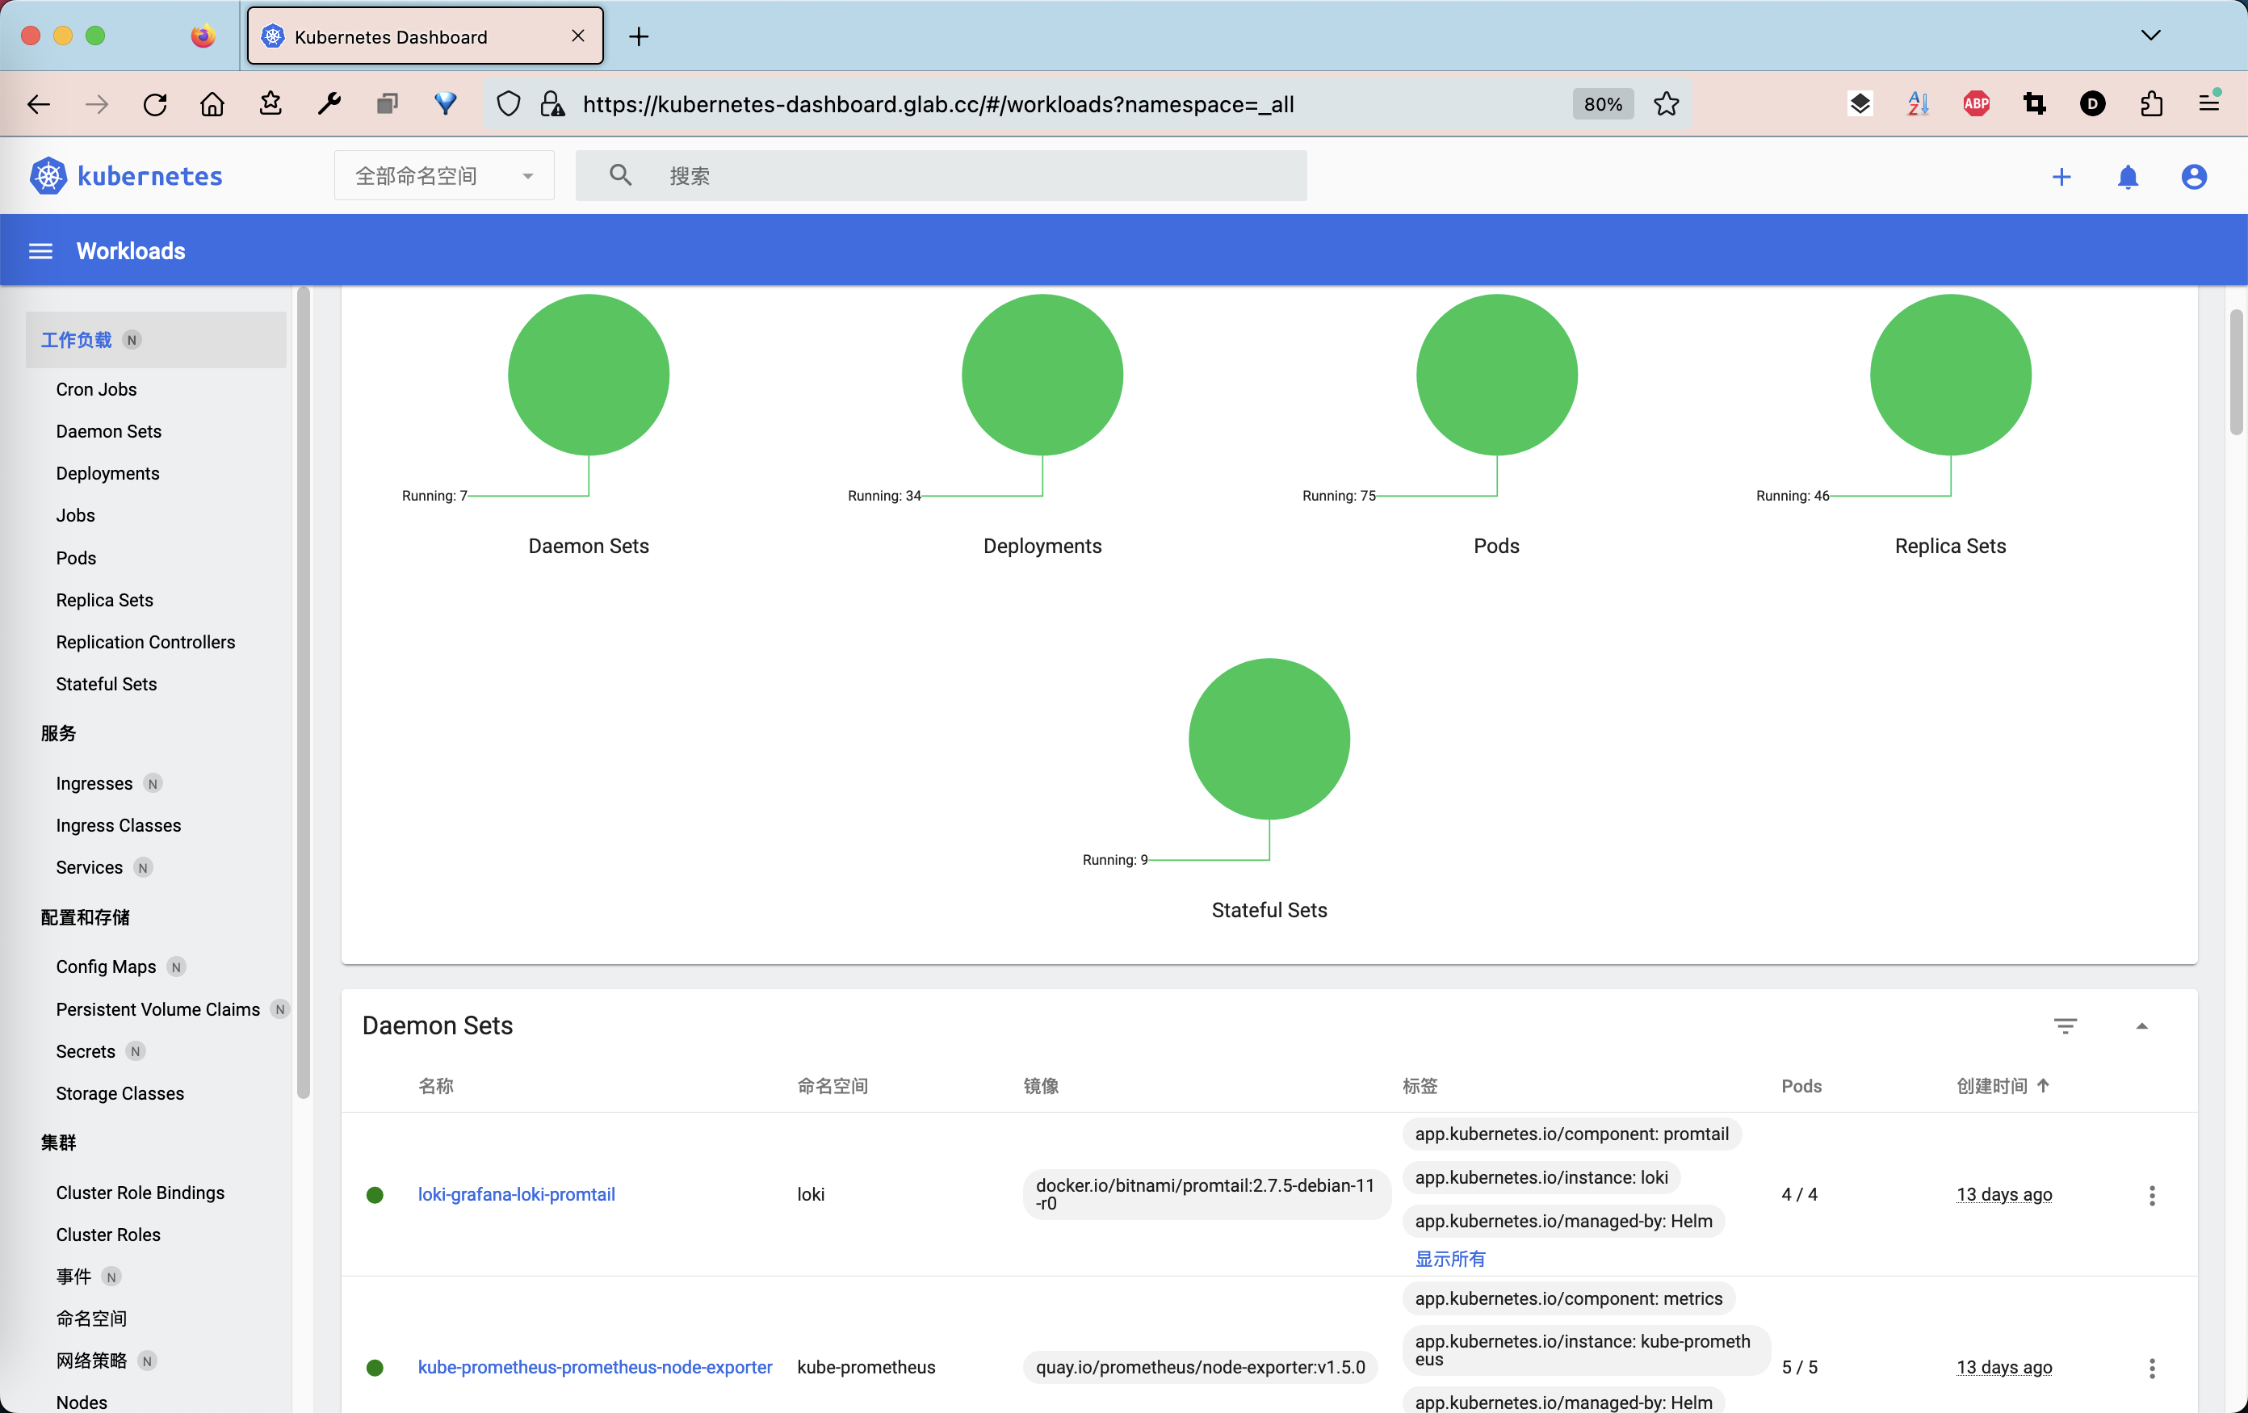Open Cron Jobs in the sidebar
Image resolution: width=2248 pixels, height=1413 pixels.
[x=96, y=389]
